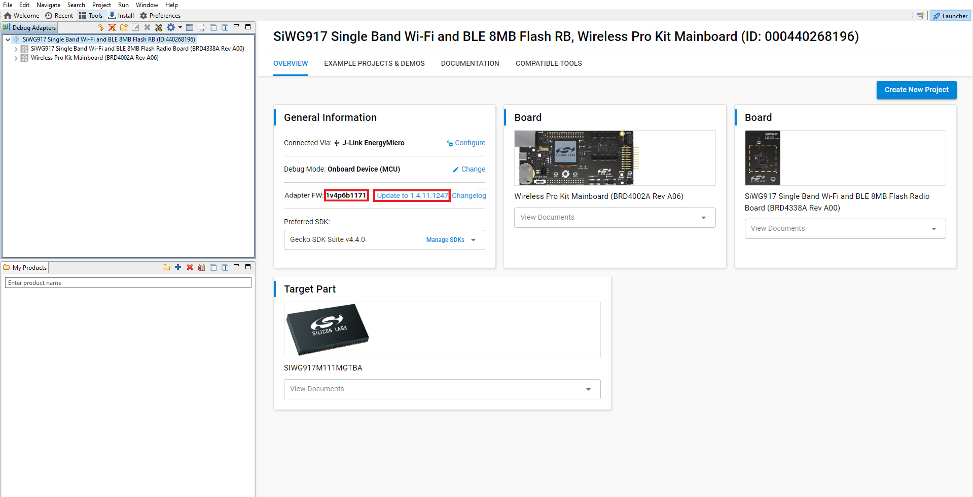Click the blue gear icon in Debug Adapters
The width and height of the screenshot is (973, 497).
(x=171, y=27)
